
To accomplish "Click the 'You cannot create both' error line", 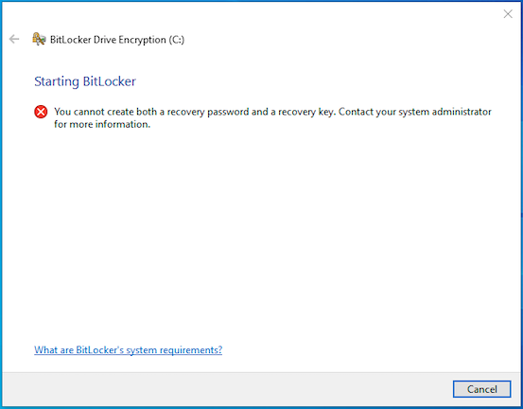I will [x=272, y=112].
